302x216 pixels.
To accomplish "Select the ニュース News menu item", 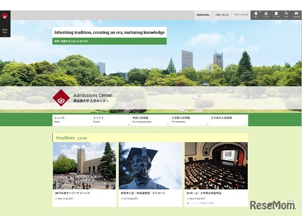I will point(72,120).
